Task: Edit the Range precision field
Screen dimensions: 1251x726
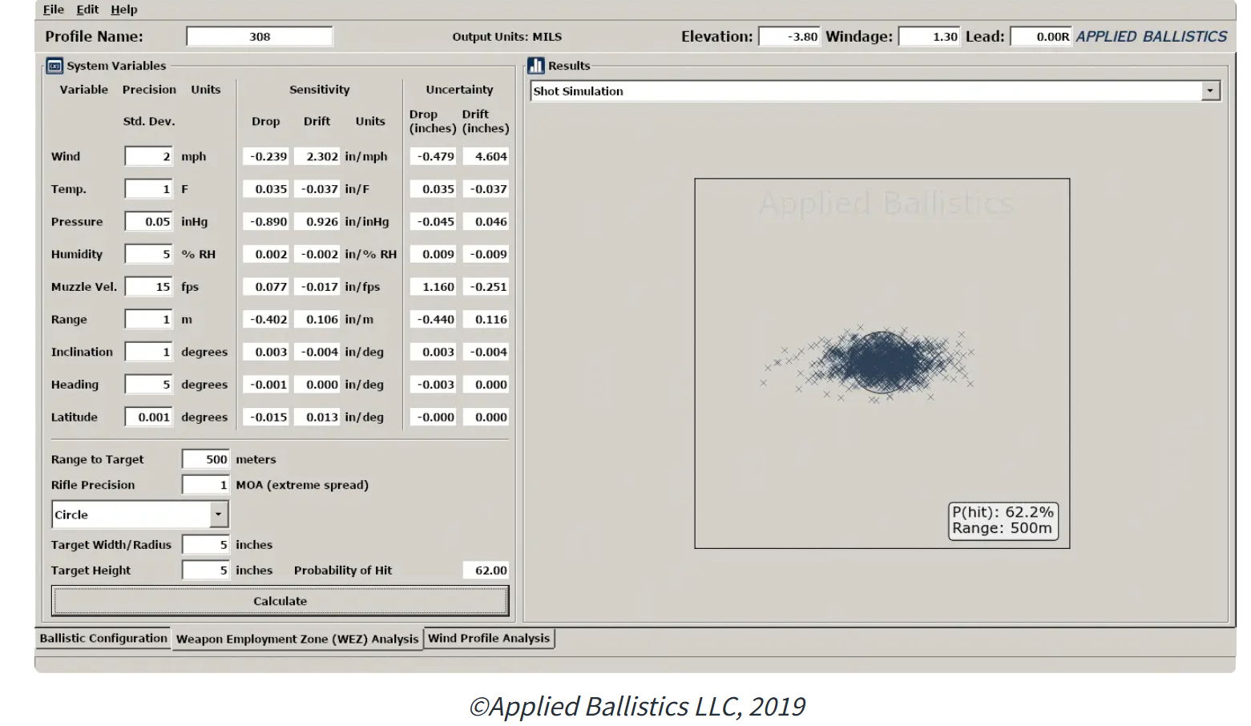Action: (x=148, y=320)
